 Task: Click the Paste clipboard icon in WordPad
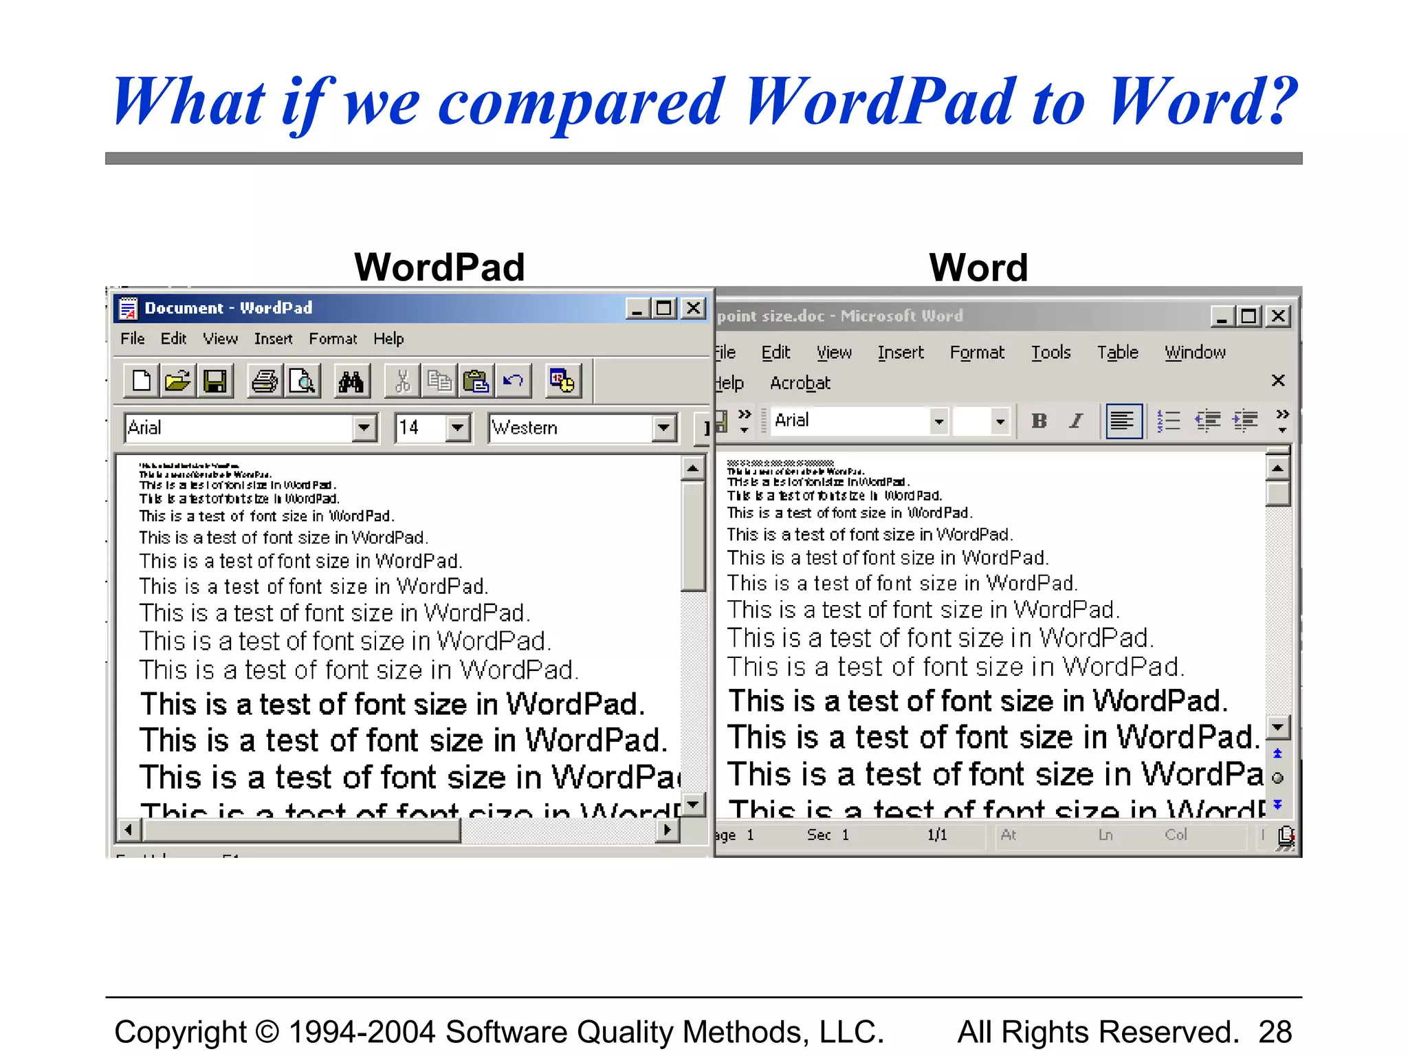point(476,381)
